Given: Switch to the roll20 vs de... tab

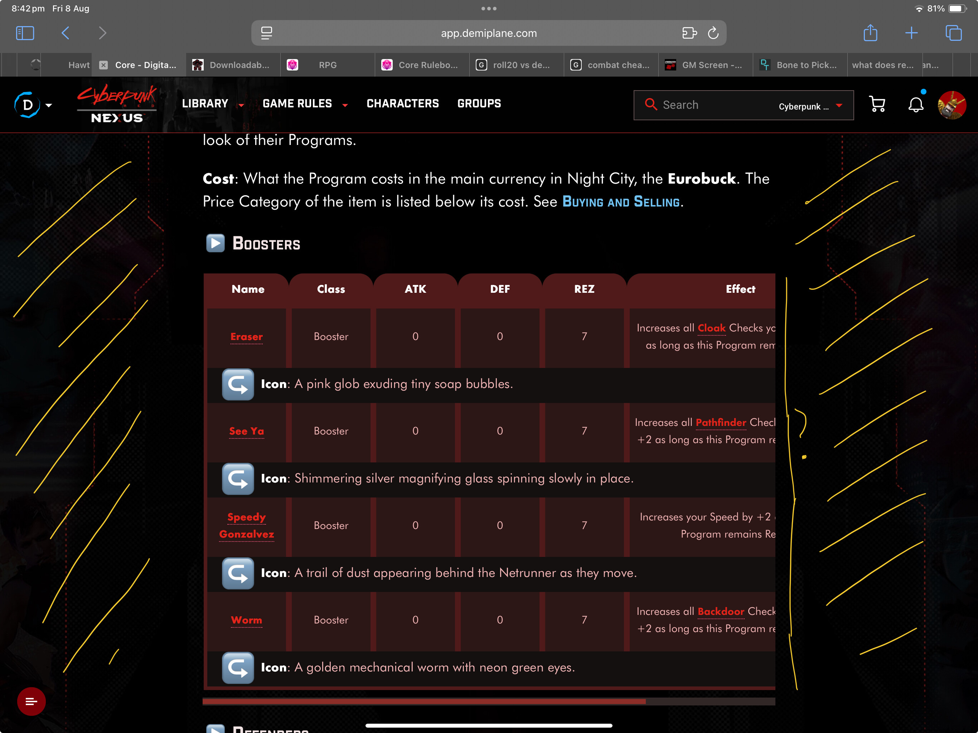Looking at the screenshot, I should (x=517, y=65).
